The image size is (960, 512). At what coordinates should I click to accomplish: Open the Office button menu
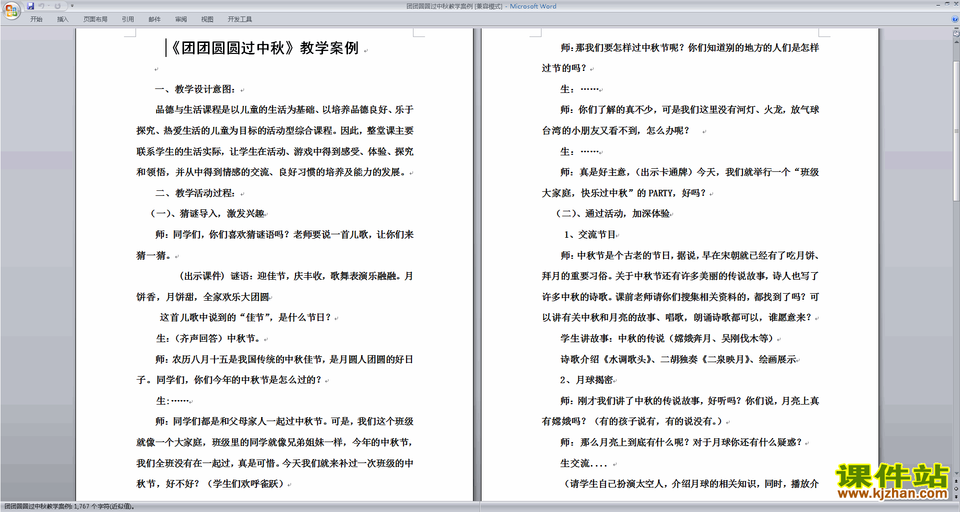click(11, 10)
